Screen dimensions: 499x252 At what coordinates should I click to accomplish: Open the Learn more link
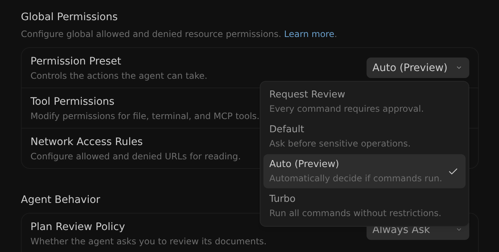pyautogui.click(x=309, y=34)
